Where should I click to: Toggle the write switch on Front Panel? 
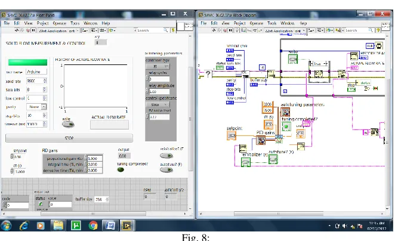click(68, 124)
